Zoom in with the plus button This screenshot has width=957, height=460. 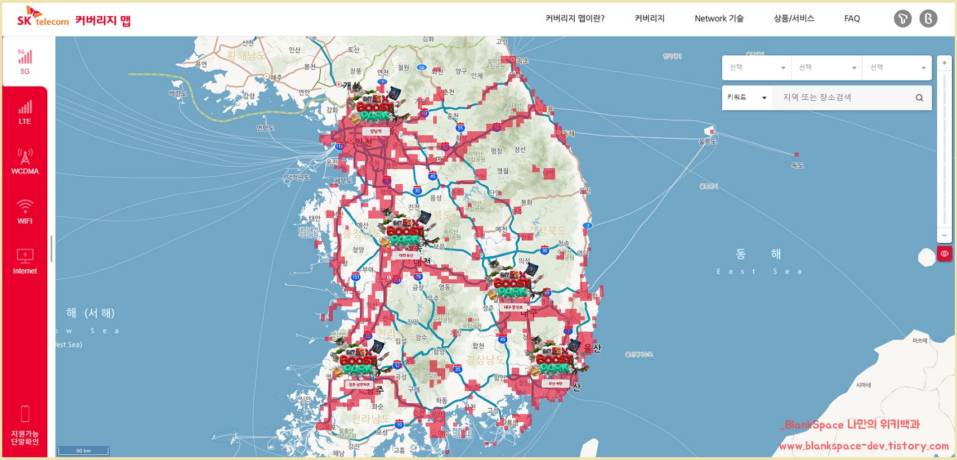click(945, 62)
